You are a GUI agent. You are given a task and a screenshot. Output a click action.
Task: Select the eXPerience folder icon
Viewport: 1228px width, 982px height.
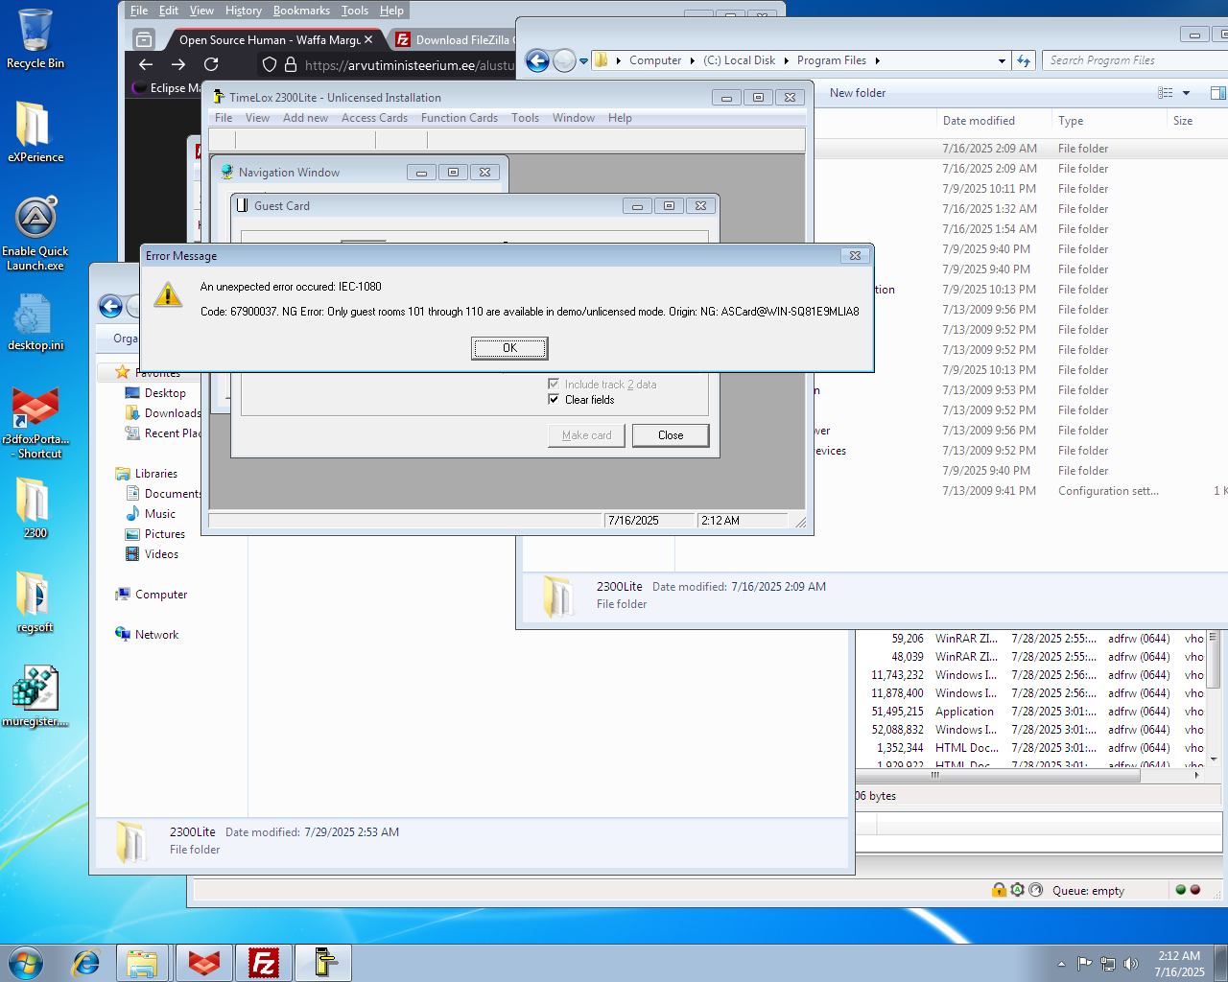(35, 131)
